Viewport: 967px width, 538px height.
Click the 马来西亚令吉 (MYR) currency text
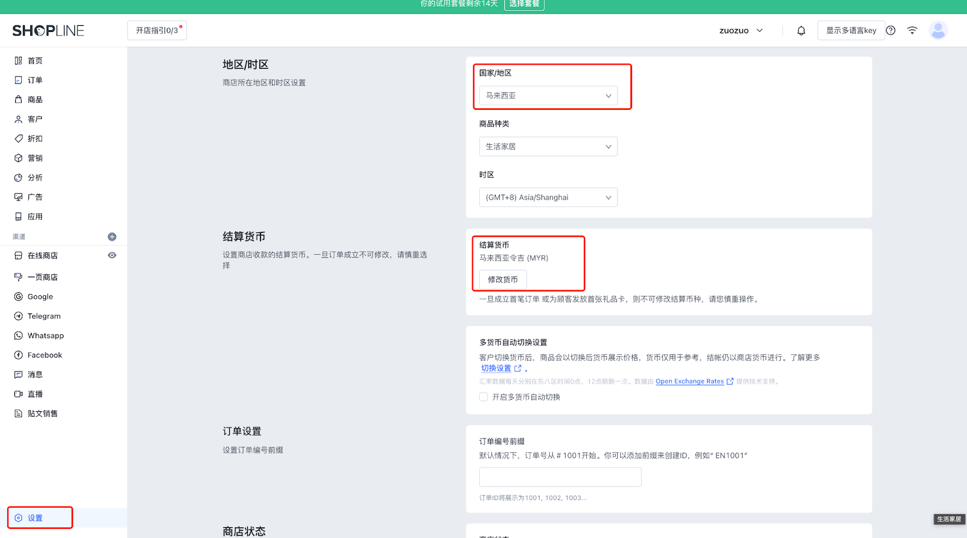pyautogui.click(x=514, y=258)
